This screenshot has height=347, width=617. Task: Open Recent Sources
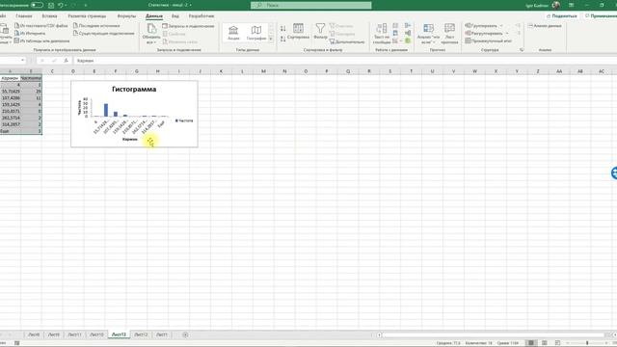pyautogui.click(x=96, y=26)
